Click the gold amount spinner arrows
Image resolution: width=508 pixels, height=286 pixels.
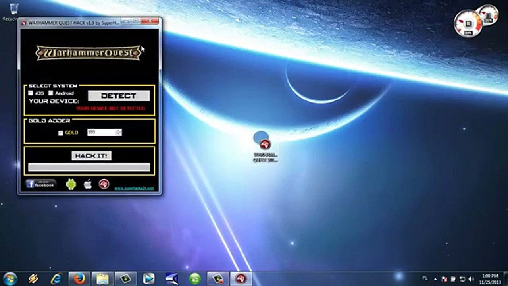[119, 132]
